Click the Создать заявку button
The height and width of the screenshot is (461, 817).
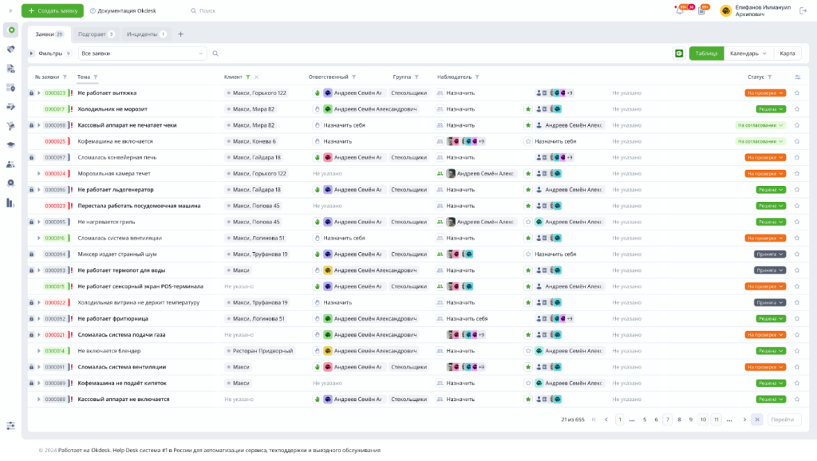coord(52,10)
